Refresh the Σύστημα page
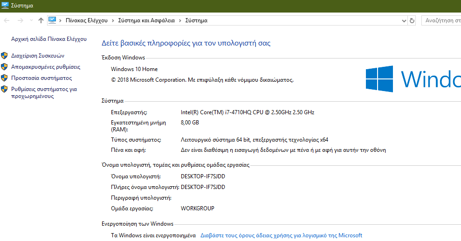 (412, 20)
